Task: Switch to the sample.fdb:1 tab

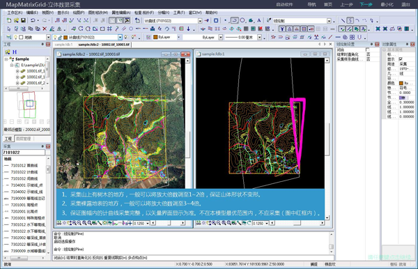Action: click(63, 45)
